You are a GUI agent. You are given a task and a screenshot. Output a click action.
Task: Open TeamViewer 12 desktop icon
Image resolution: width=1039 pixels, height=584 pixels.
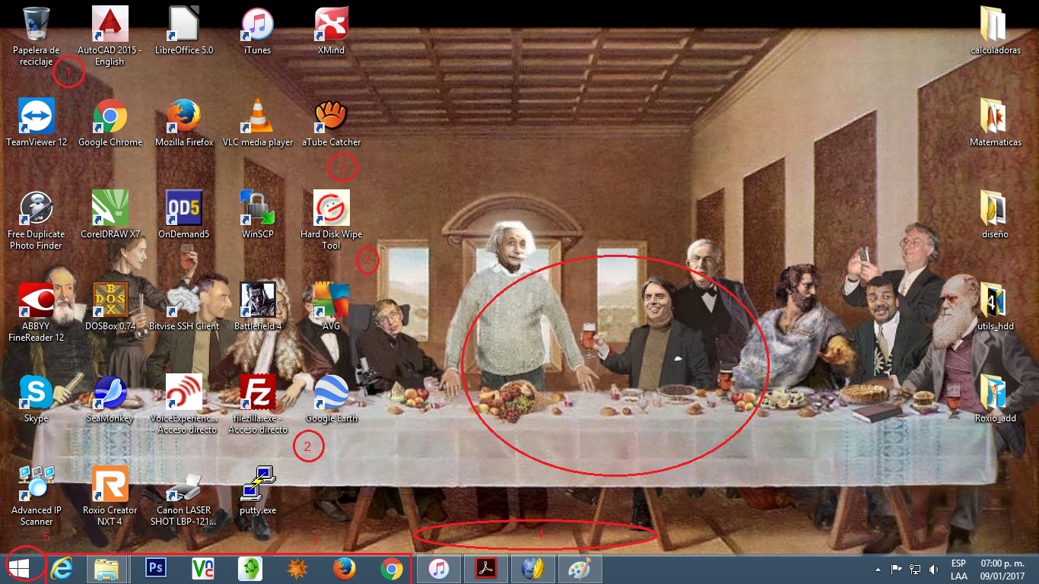36,118
